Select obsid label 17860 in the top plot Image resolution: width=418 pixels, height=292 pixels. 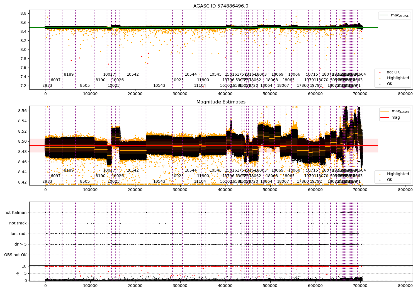pyautogui.click(x=303, y=86)
